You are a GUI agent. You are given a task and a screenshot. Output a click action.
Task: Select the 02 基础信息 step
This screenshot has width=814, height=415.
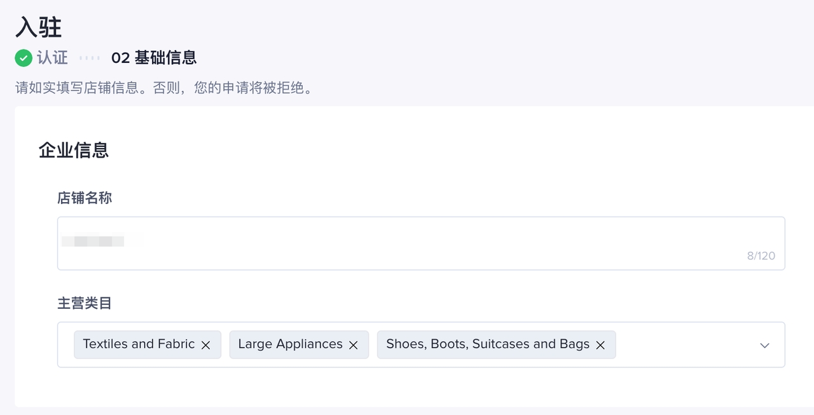click(154, 58)
